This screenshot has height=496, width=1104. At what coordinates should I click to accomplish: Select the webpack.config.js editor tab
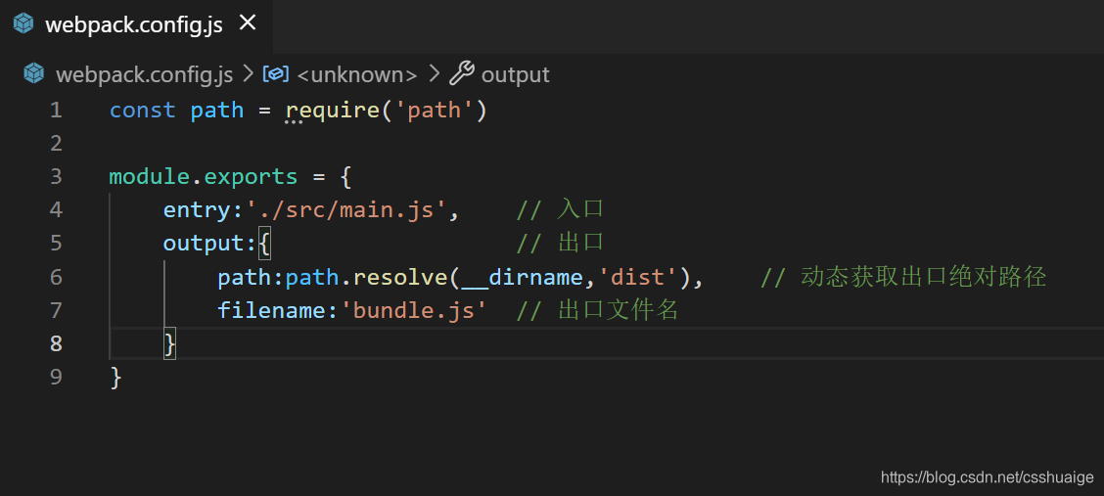(x=136, y=24)
